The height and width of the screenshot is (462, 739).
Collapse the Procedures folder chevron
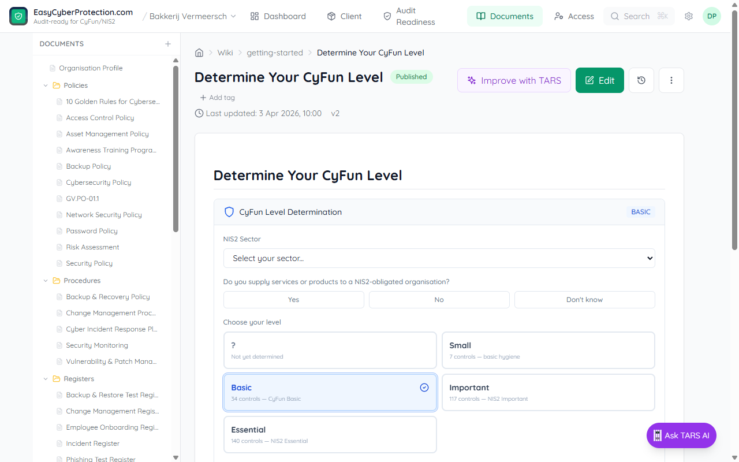(x=46, y=281)
